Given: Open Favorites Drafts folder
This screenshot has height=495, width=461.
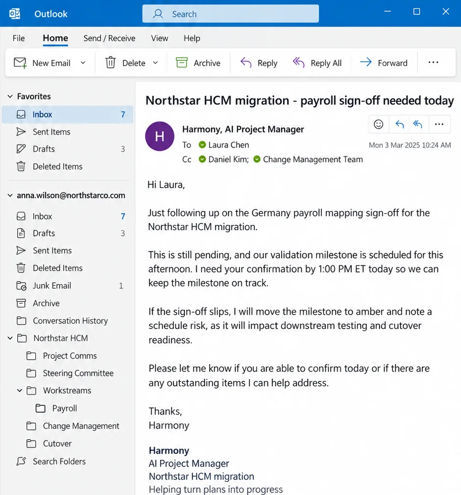Looking at the screenshot, I should coord(68,149).
